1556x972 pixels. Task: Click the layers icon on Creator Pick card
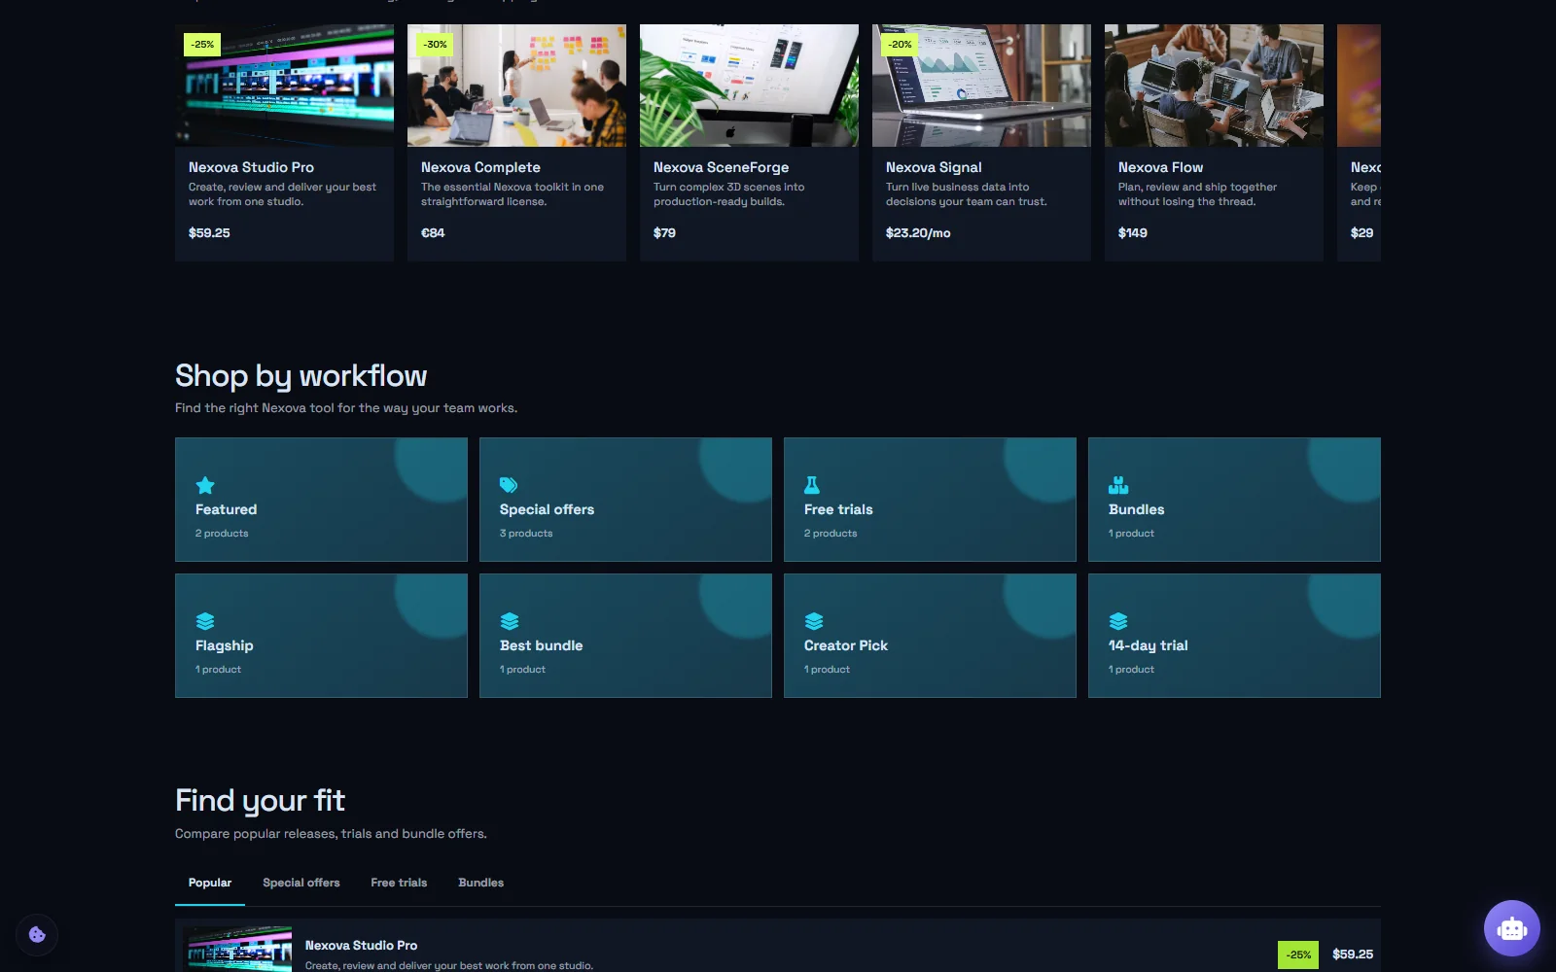[x=814, y=621]
